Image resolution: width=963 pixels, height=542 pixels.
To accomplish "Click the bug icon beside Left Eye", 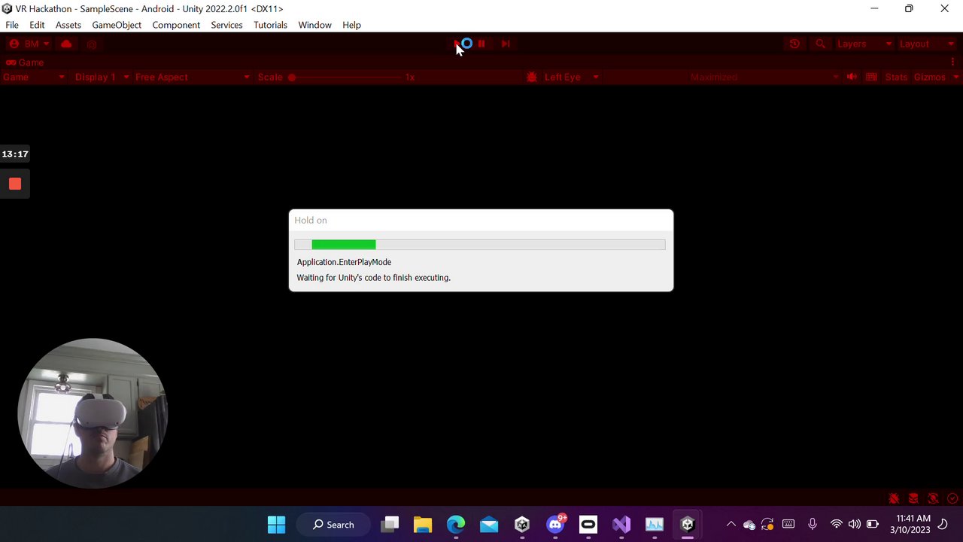I will coord(532,77).
